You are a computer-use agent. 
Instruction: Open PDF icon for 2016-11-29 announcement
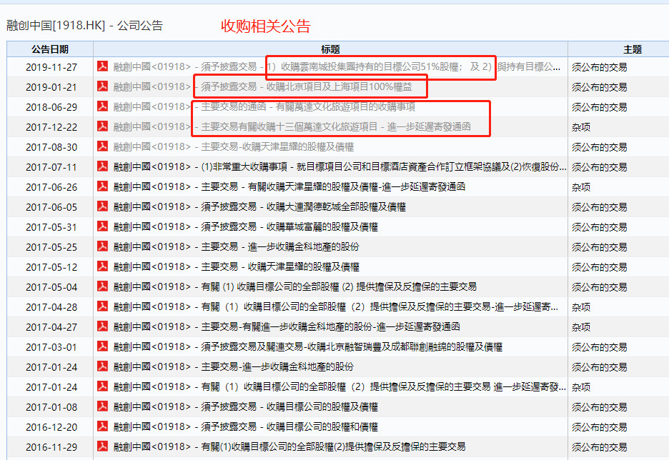(102, 446)
